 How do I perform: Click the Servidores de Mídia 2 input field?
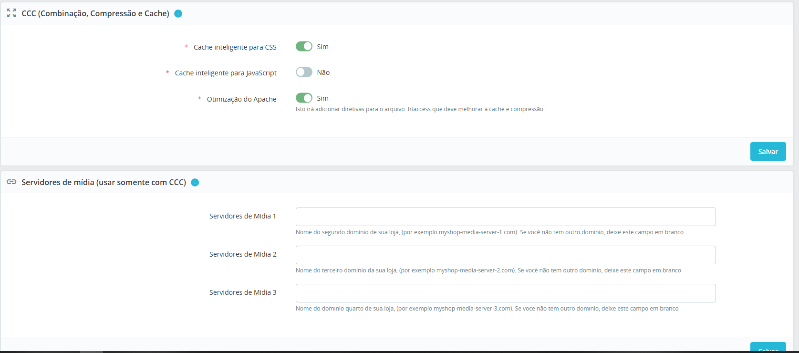click(x=506, y=255)
